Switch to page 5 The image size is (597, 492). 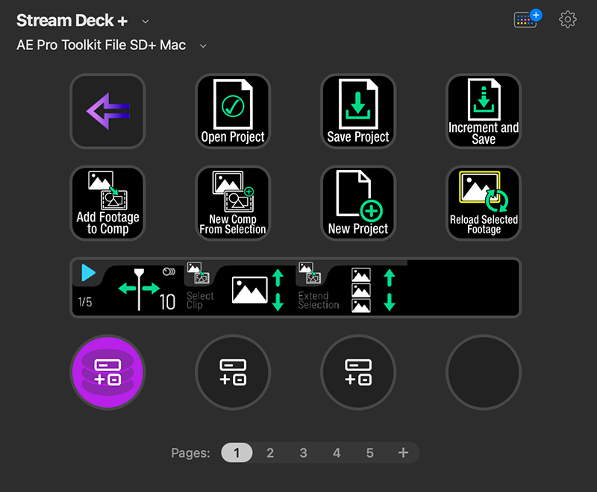[369, 452]
